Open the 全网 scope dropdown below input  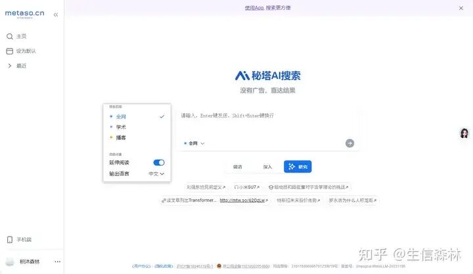point(194,143)
